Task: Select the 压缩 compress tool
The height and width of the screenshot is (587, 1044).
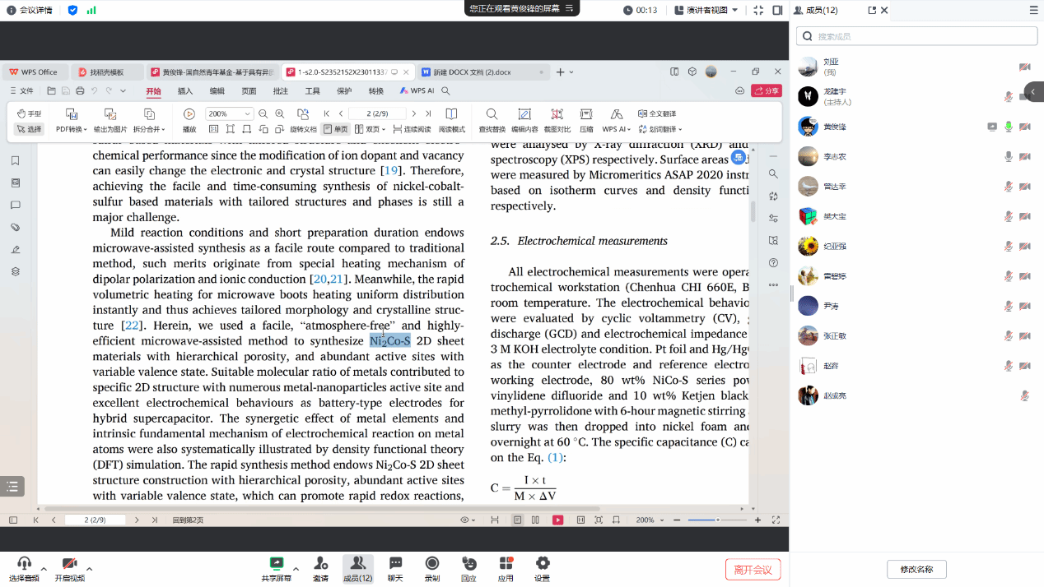Action: 586,115
